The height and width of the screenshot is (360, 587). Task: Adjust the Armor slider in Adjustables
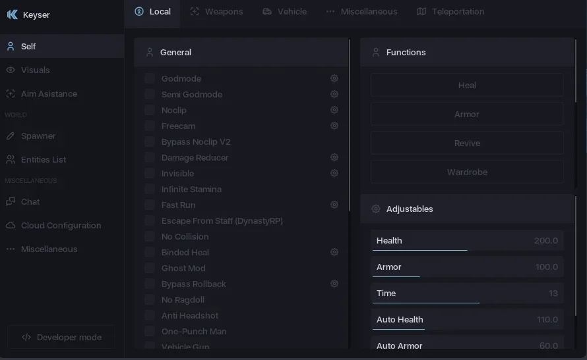click(x=467, y=267)
